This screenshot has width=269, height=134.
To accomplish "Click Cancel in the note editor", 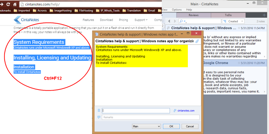I will [190, 126].
